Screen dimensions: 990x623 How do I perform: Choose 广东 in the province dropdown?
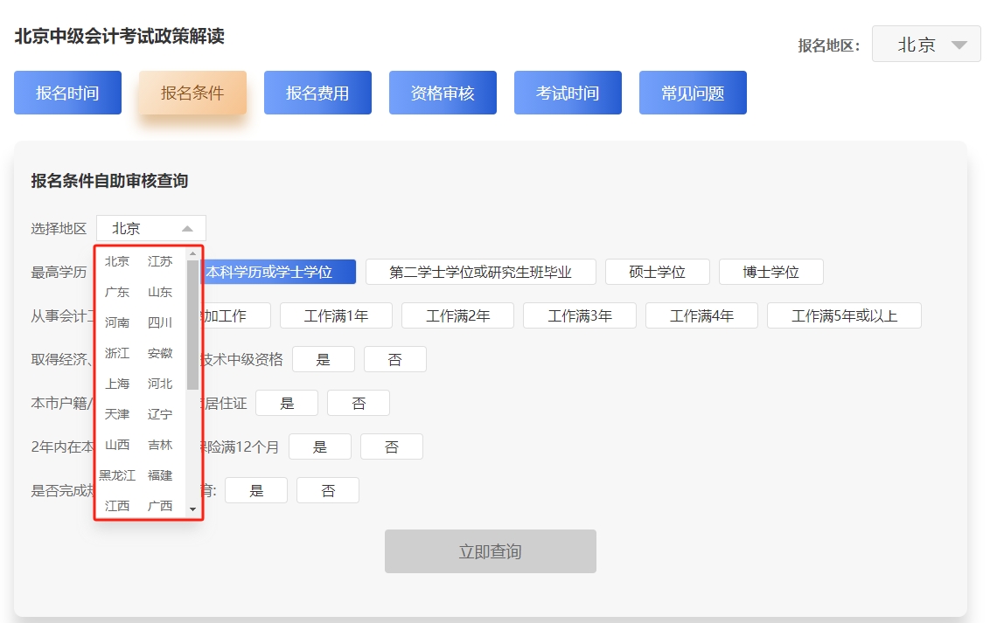(x=117, y=292)
